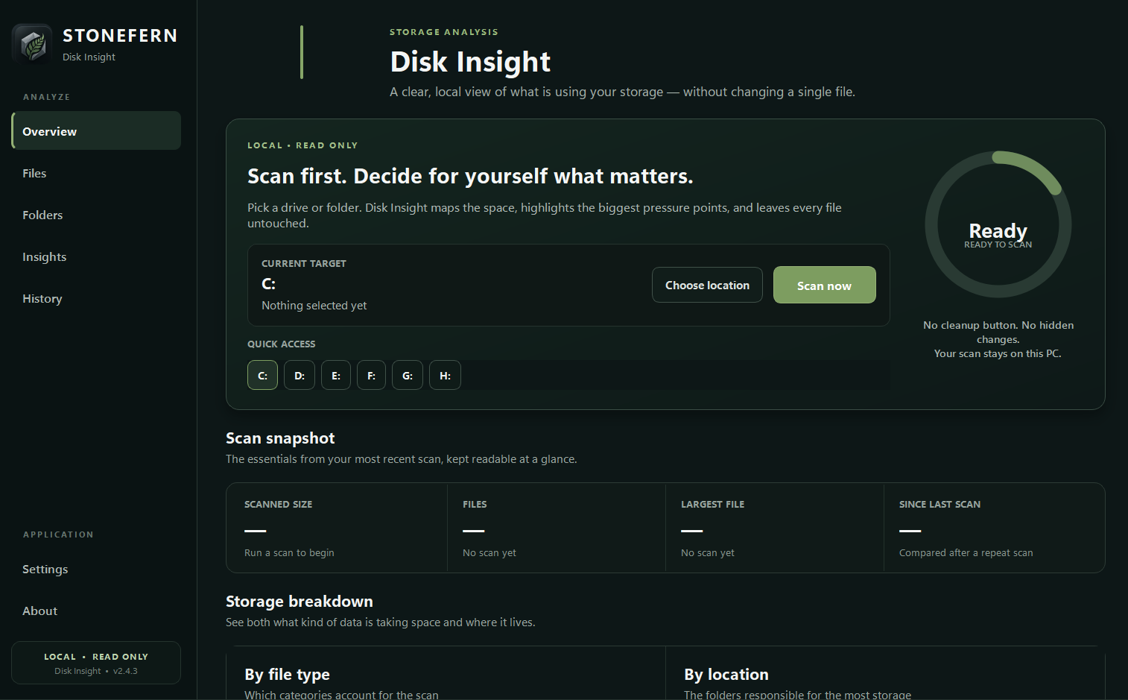Select the D: quick access drive

pyautogui.click(x=300, y=375)
